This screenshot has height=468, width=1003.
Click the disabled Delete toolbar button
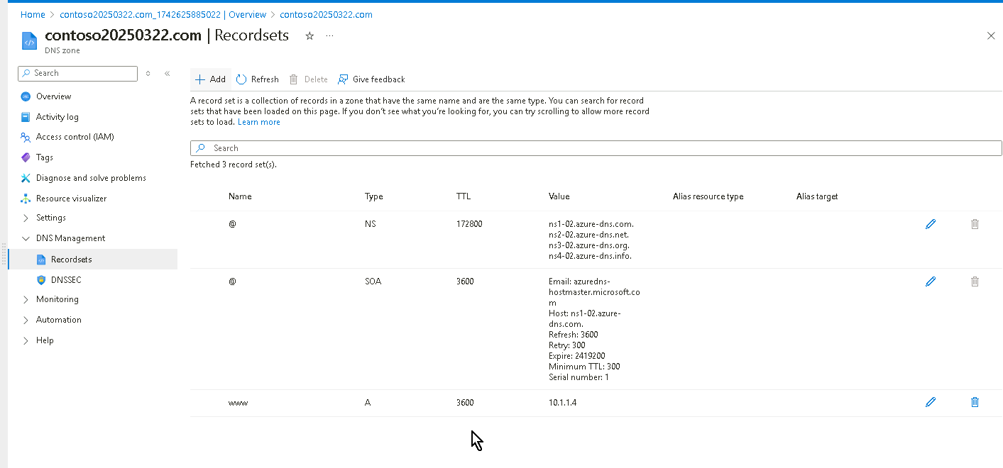click(308, 79)
